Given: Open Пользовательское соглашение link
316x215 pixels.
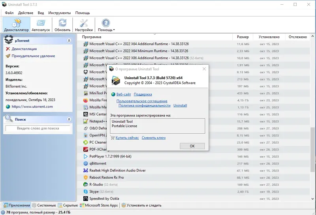Looking at the screenshot, I should pyautogui.click(x=142, y=101).
